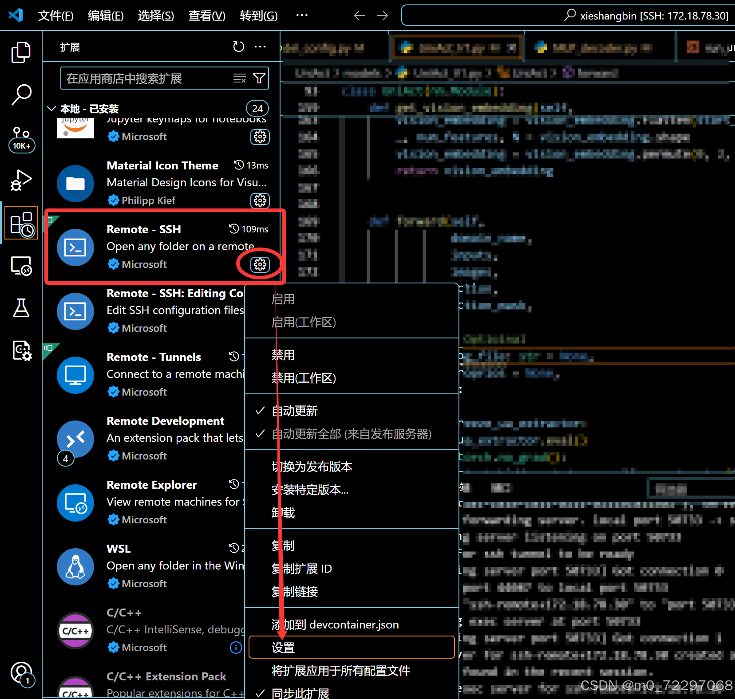735x699 pixels.
Task: Go back with navigation arrow
Action: point(360,16)
